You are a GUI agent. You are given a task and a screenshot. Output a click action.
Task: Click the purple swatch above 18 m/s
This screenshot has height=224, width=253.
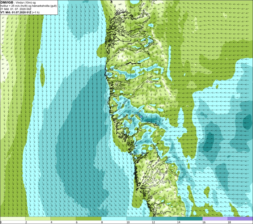[x=240, y=218]
